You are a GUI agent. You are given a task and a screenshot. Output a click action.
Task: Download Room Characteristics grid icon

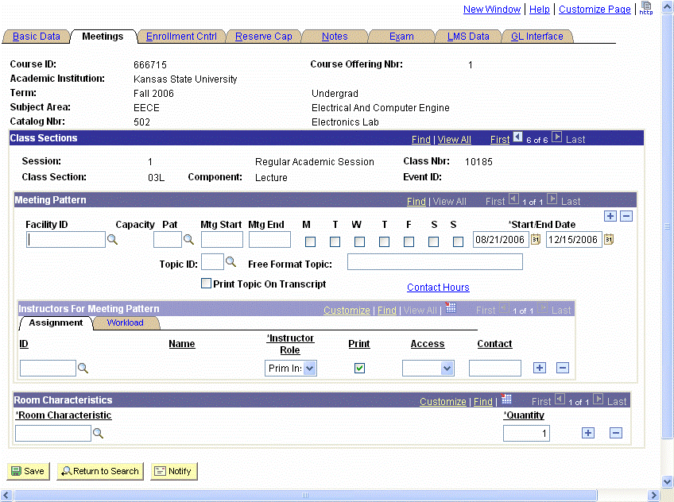point(506,399)
